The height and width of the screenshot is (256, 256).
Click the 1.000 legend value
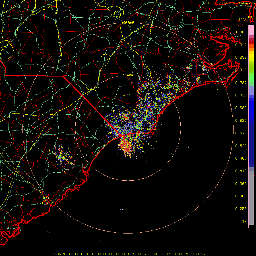pos(241,32)
